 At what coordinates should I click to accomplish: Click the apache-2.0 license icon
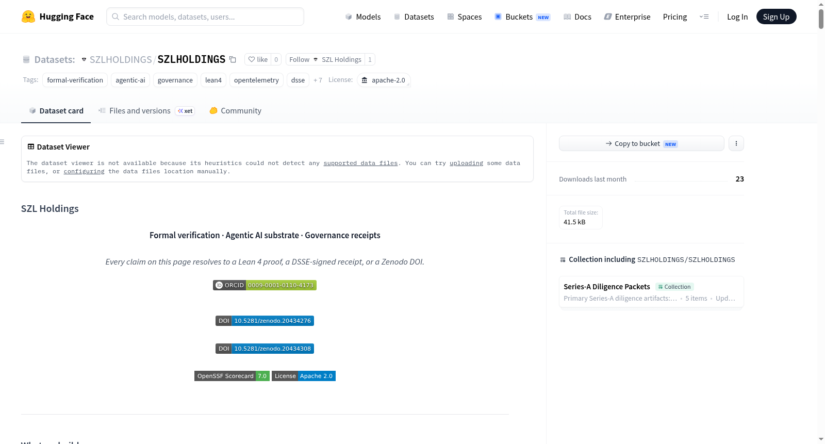(365, 80)
